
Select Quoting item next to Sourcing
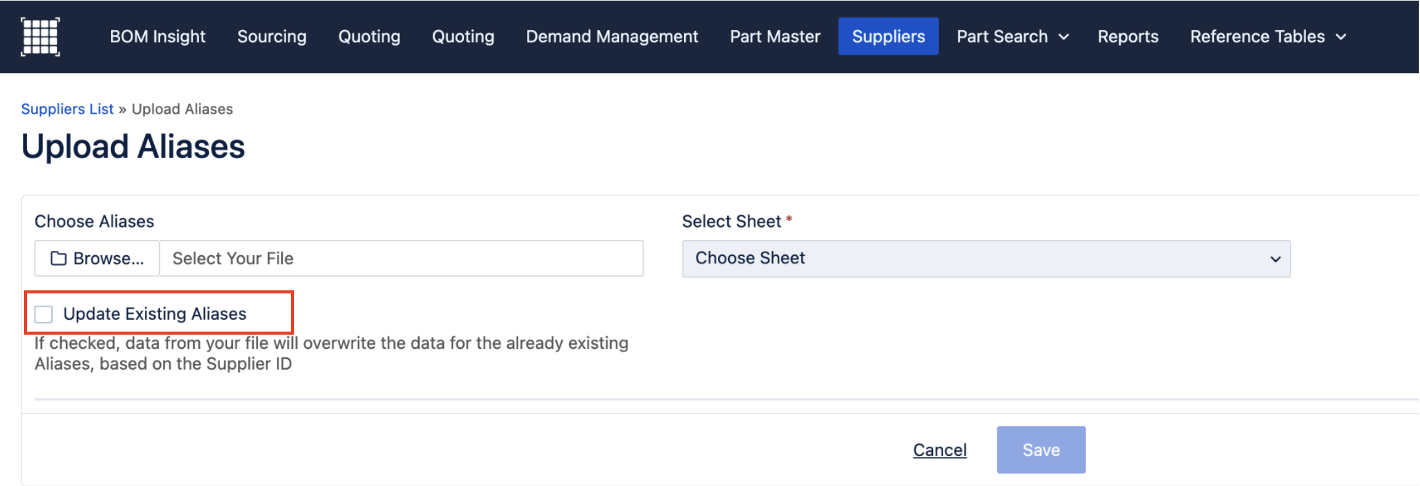coord(369,37)
